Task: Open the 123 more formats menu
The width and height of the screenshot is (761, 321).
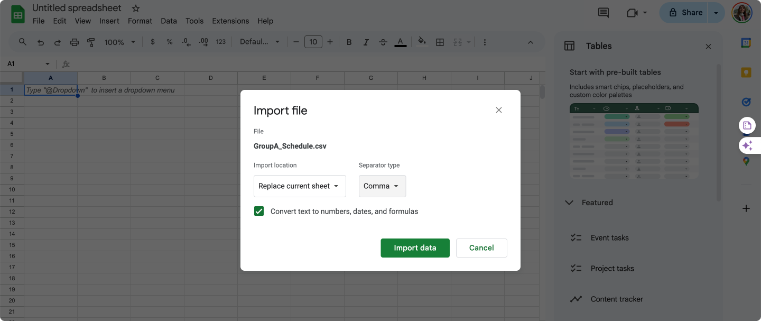Action: [x=221, y=42]
